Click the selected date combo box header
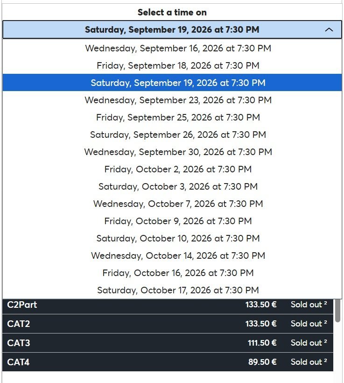The height and width of the screenshot is (383, 344). [172, 30]
